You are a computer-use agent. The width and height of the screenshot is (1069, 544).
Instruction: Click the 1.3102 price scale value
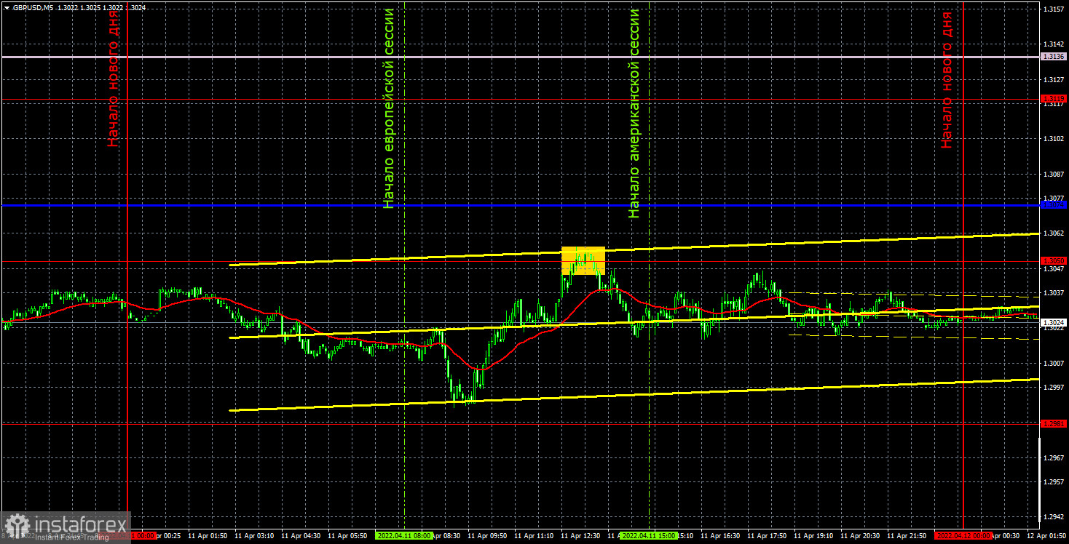1053,138
